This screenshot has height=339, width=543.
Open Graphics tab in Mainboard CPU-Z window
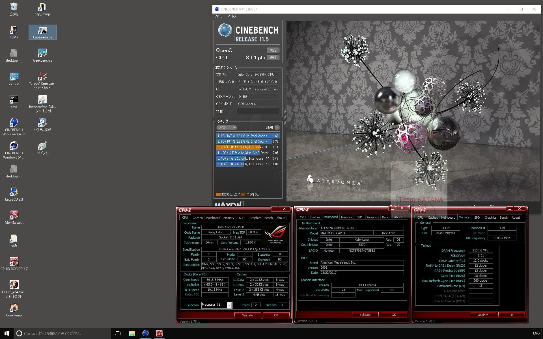pyautogui.click(x=373, y=218)
